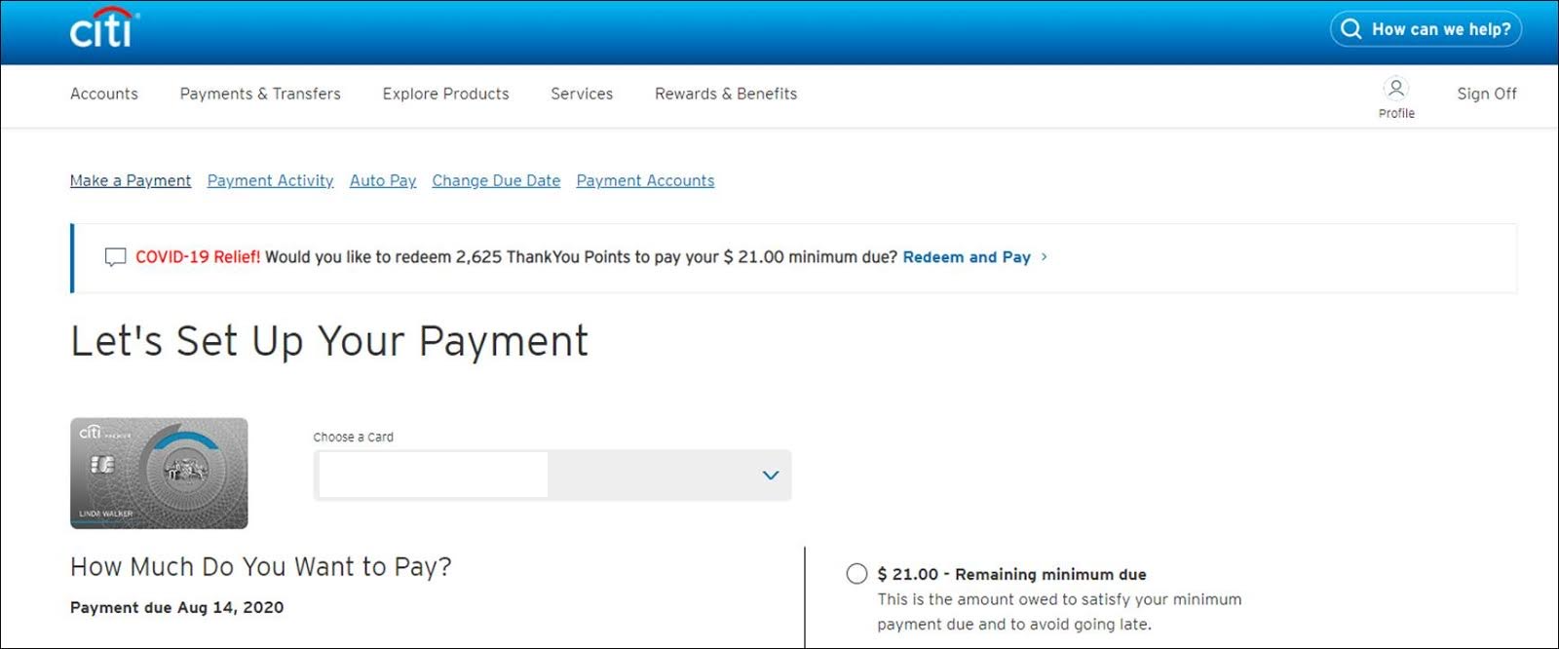Click the search magnifier icon
The image size is (1559, 649).
(x=1350, y=29)
